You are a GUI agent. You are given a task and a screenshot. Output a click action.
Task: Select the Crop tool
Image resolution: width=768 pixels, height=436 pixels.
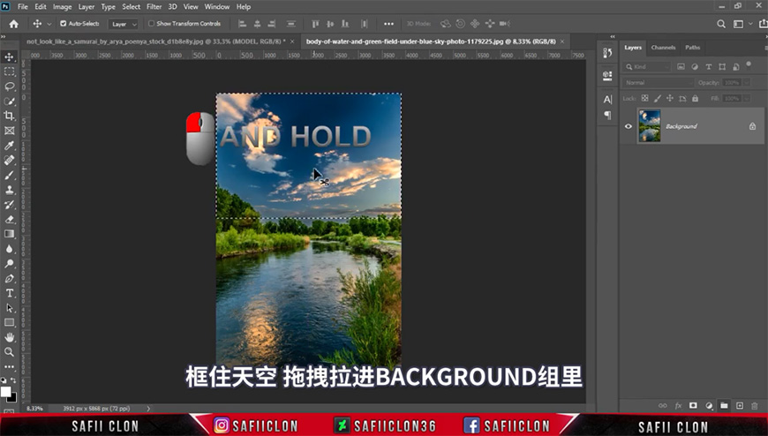(10, 116)
